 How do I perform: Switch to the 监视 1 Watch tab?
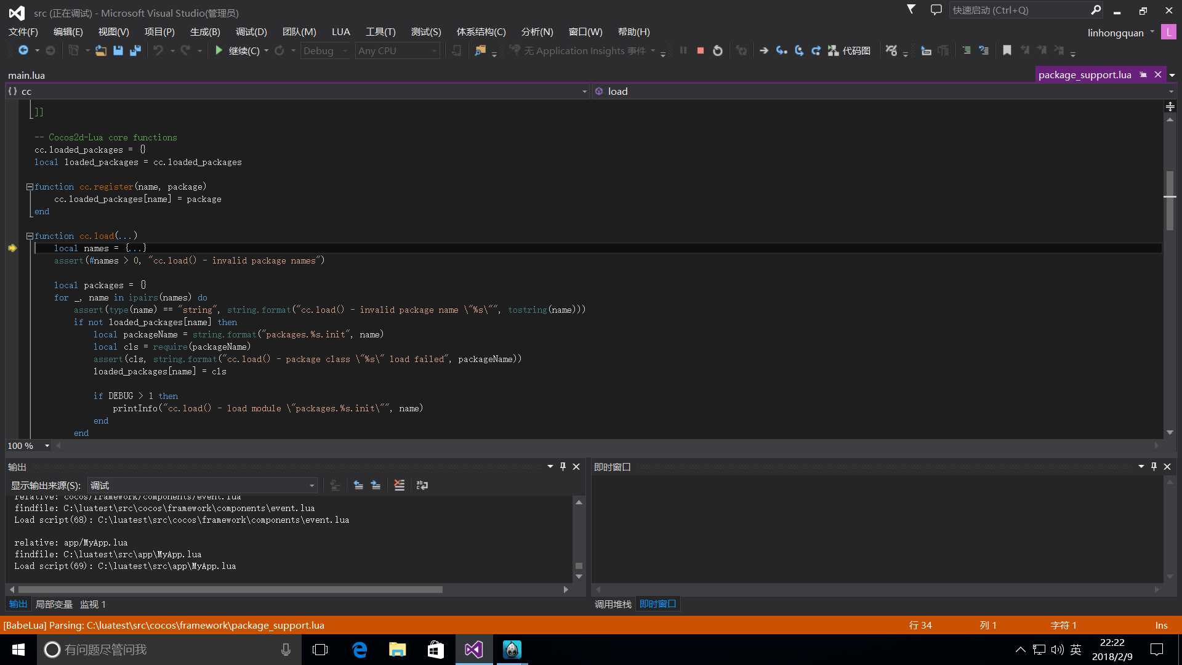pos(93,605)
